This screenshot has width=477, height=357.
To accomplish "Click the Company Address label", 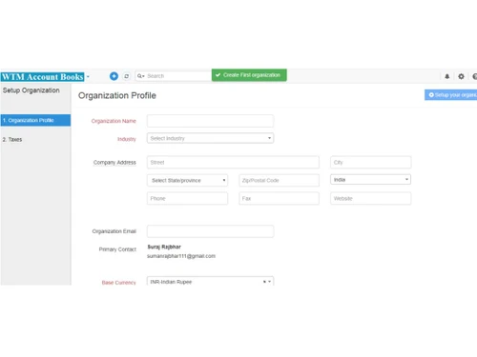I will tap(114, 163).
